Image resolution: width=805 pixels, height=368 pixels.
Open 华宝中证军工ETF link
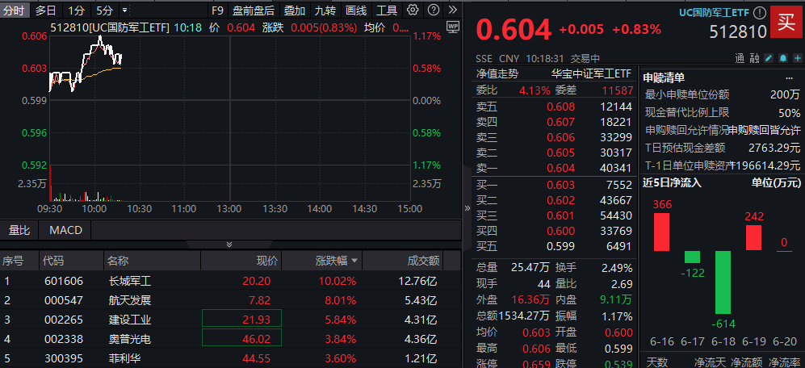591,74
